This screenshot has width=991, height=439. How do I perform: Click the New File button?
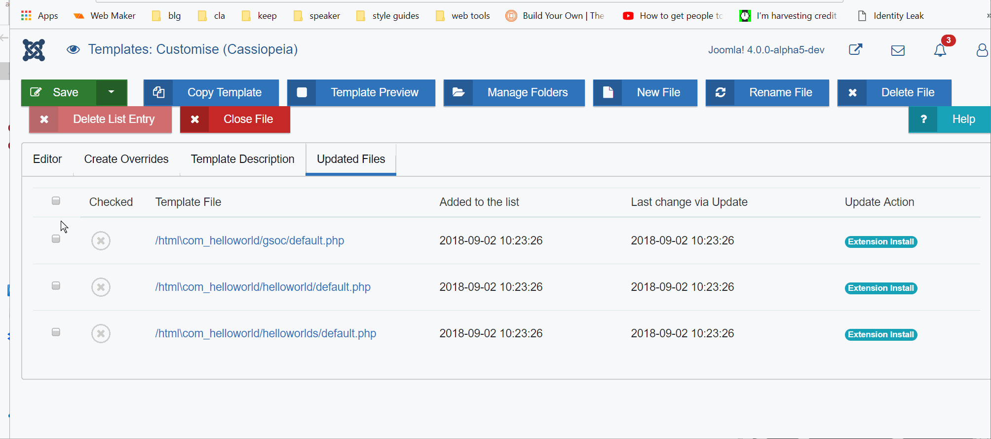pyautogui.click(x=645, y=92)
